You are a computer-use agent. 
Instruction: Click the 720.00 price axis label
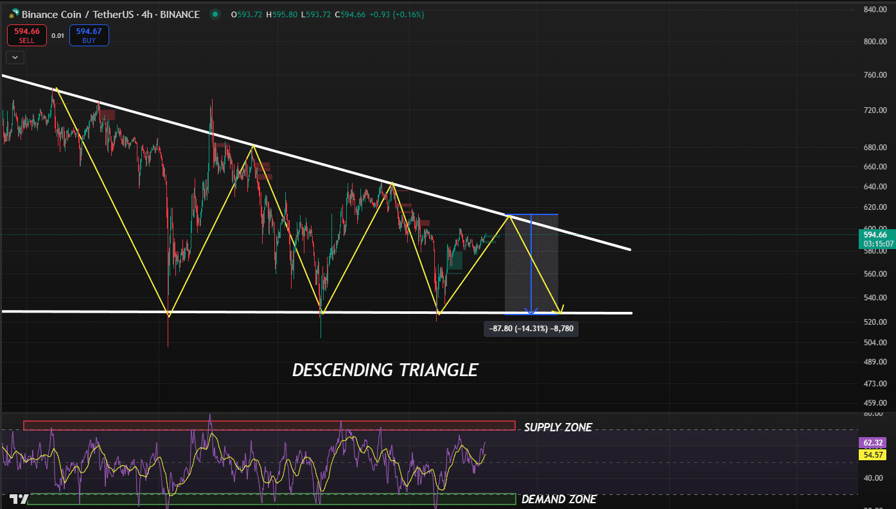(x=875, y=110)
